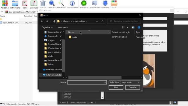This screenshot has width=188, height=106.
Task: Click the Proteger shield icon
Action: [x=105, y=3]
